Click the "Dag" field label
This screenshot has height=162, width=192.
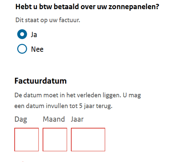click(21, 119)
